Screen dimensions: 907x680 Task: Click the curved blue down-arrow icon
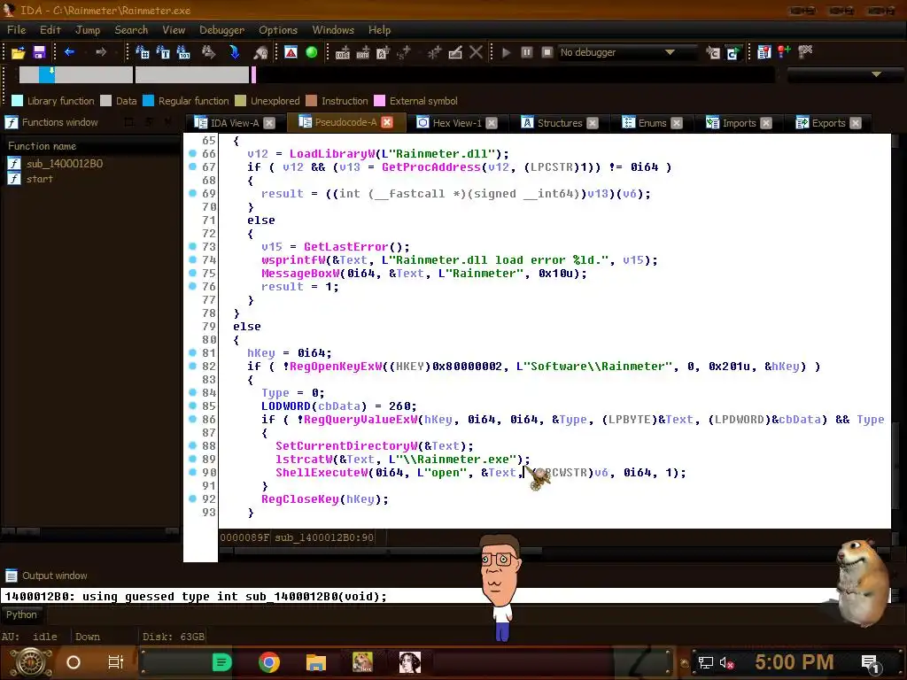point(235,52)
